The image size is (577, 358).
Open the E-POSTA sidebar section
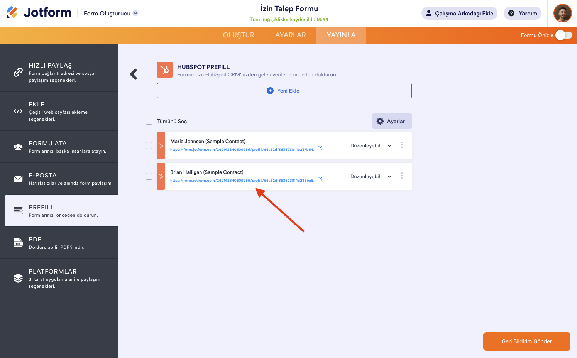[x=59, y=179]
